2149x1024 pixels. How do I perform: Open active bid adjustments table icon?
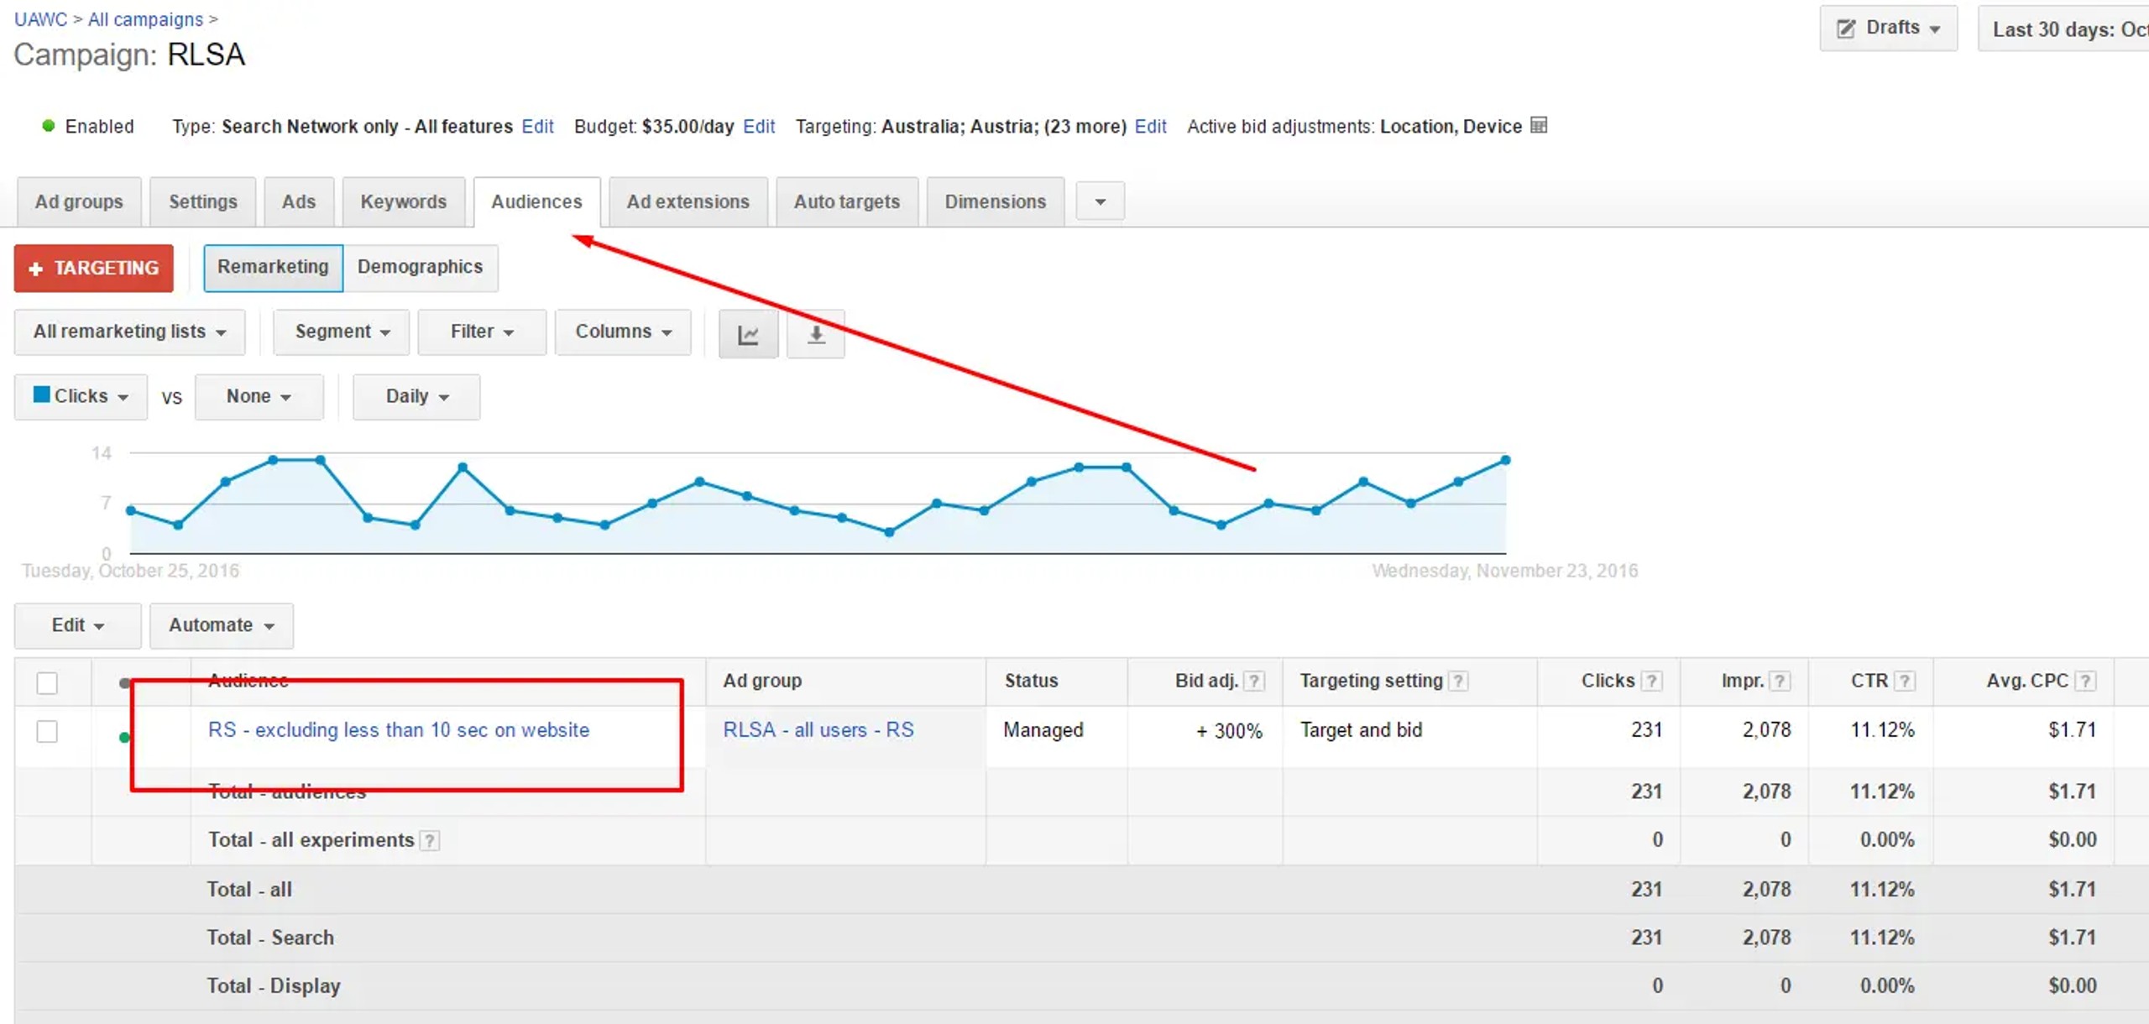click(1539, 126)
